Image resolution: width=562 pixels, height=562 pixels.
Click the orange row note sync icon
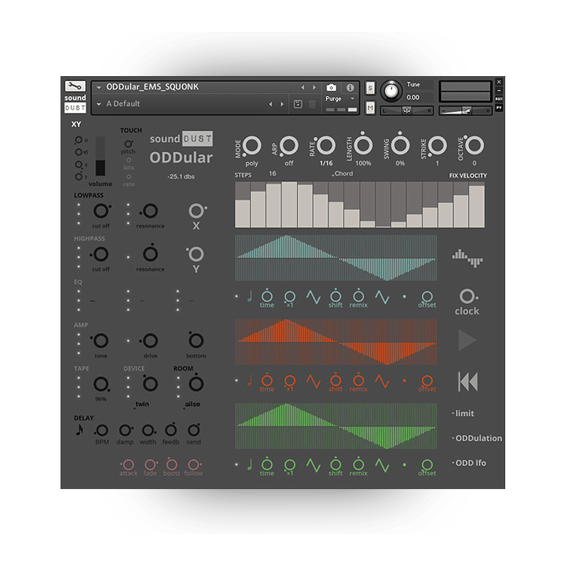pyautogui.click(x=250, y=380)
